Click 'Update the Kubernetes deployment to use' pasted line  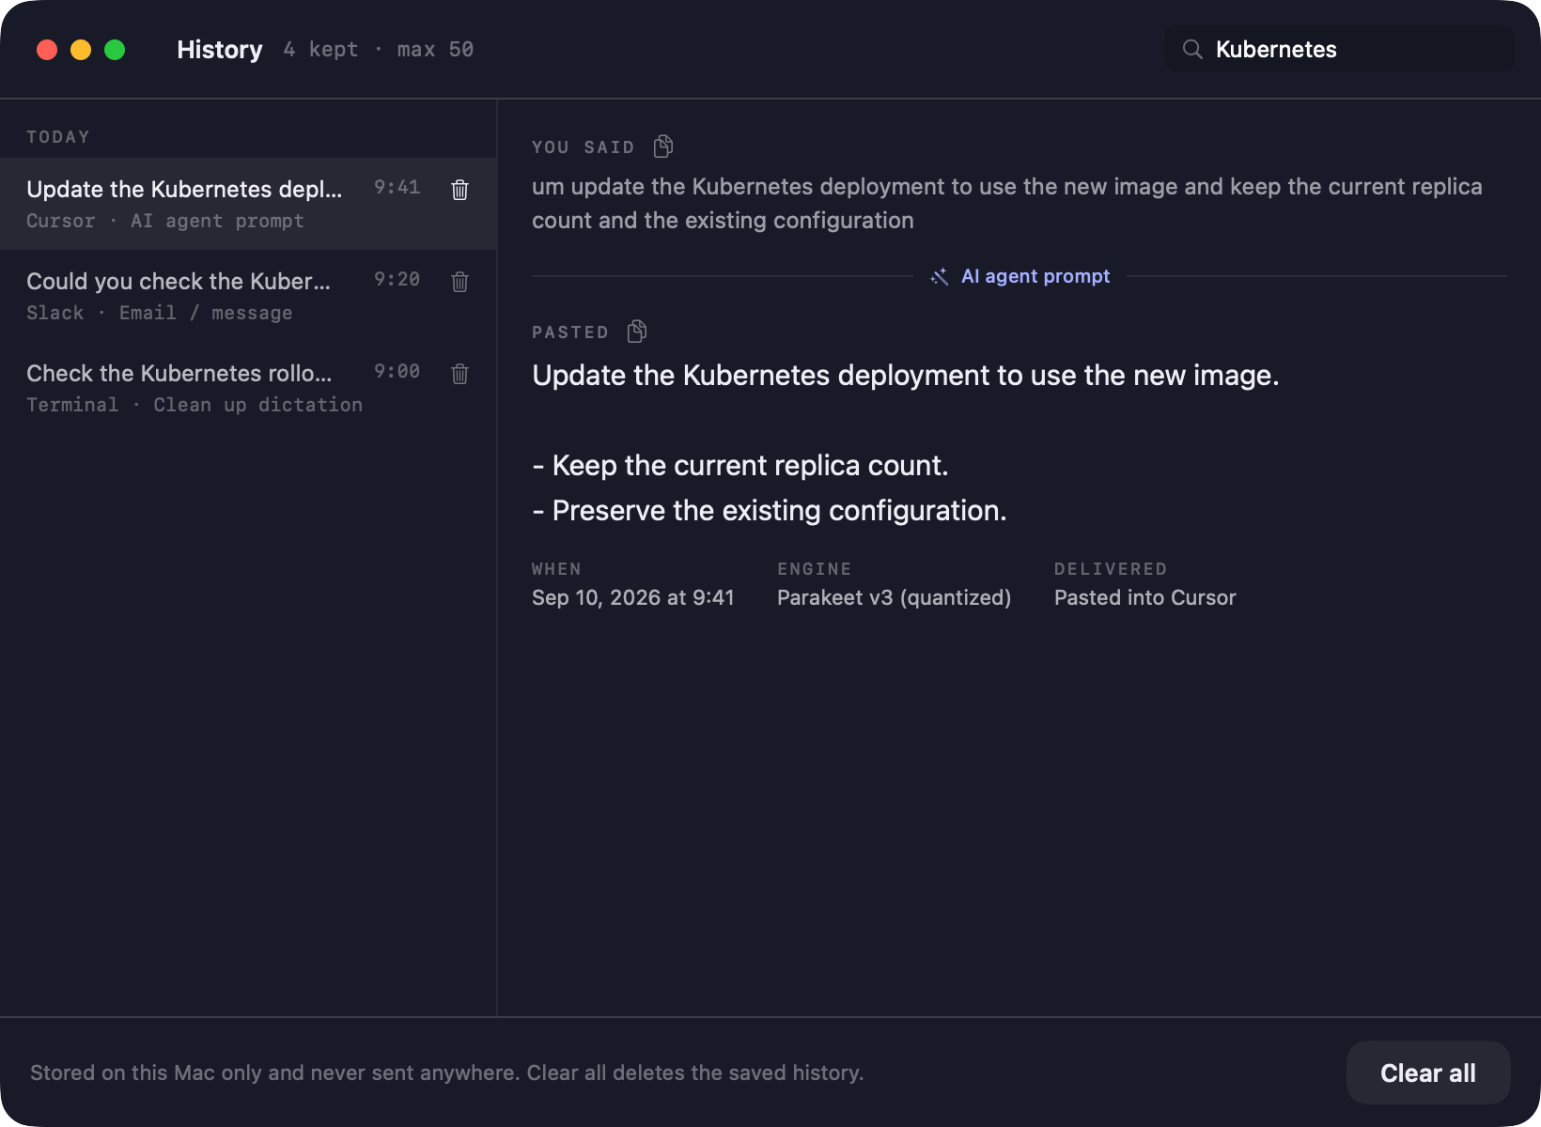pos(906,375)
